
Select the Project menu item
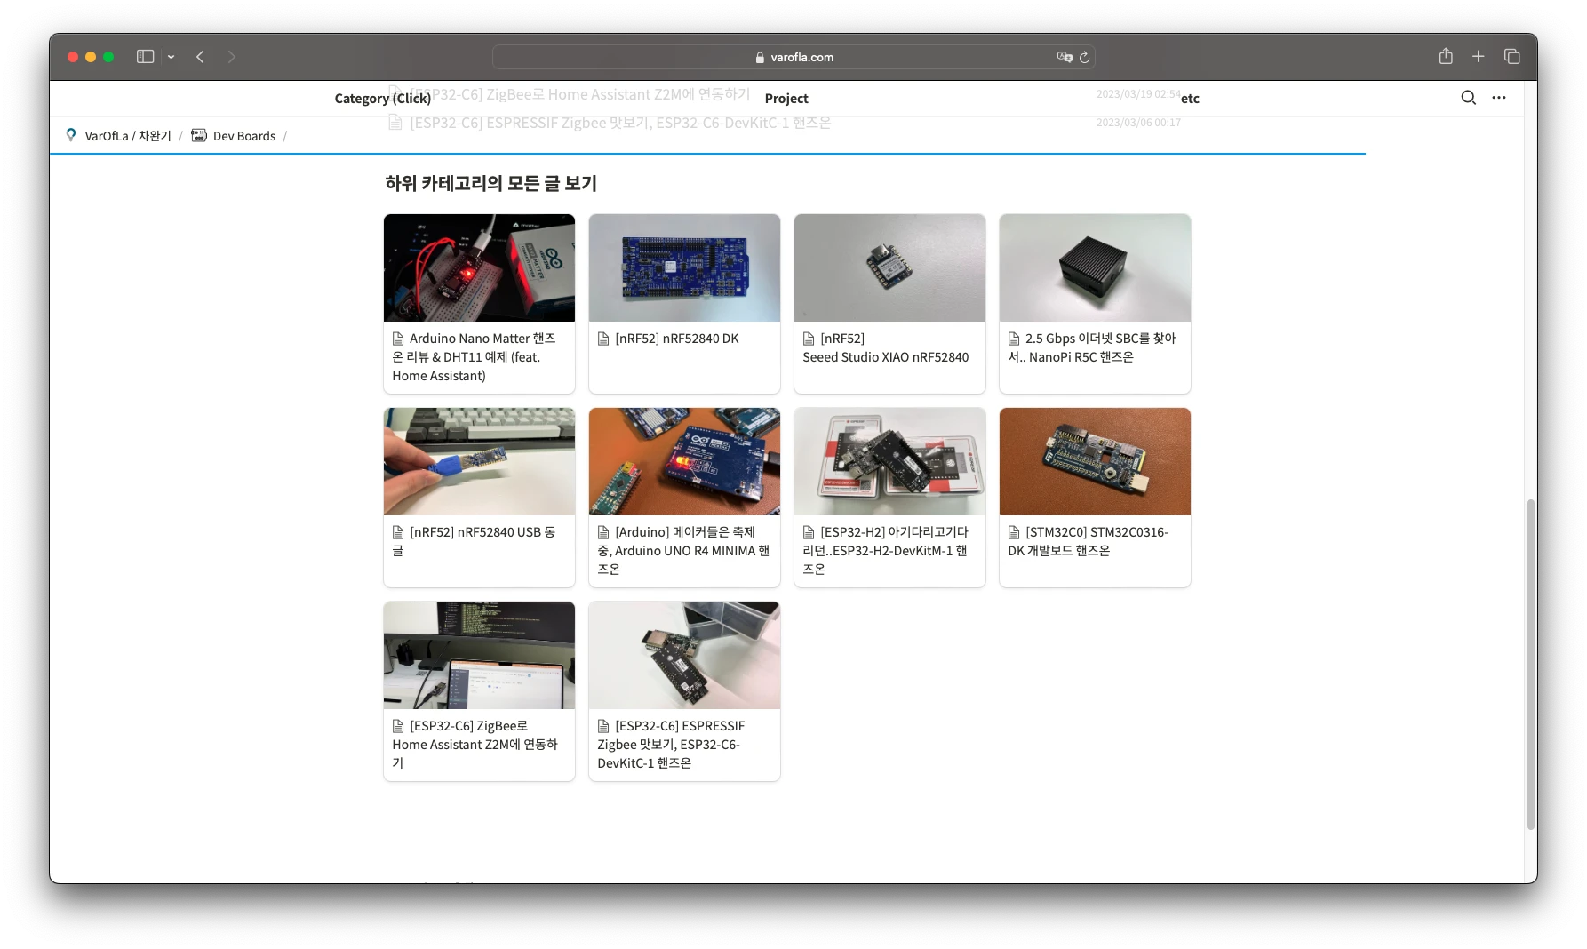pyautogui.click(x=786, y=99)
